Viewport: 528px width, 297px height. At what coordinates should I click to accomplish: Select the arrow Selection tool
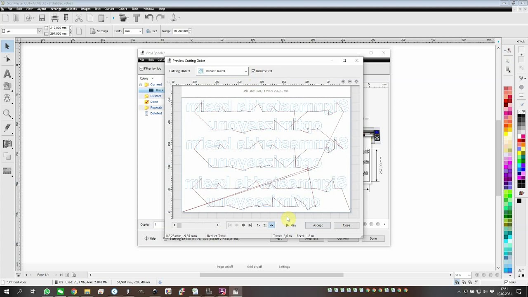tap(7, 46)
